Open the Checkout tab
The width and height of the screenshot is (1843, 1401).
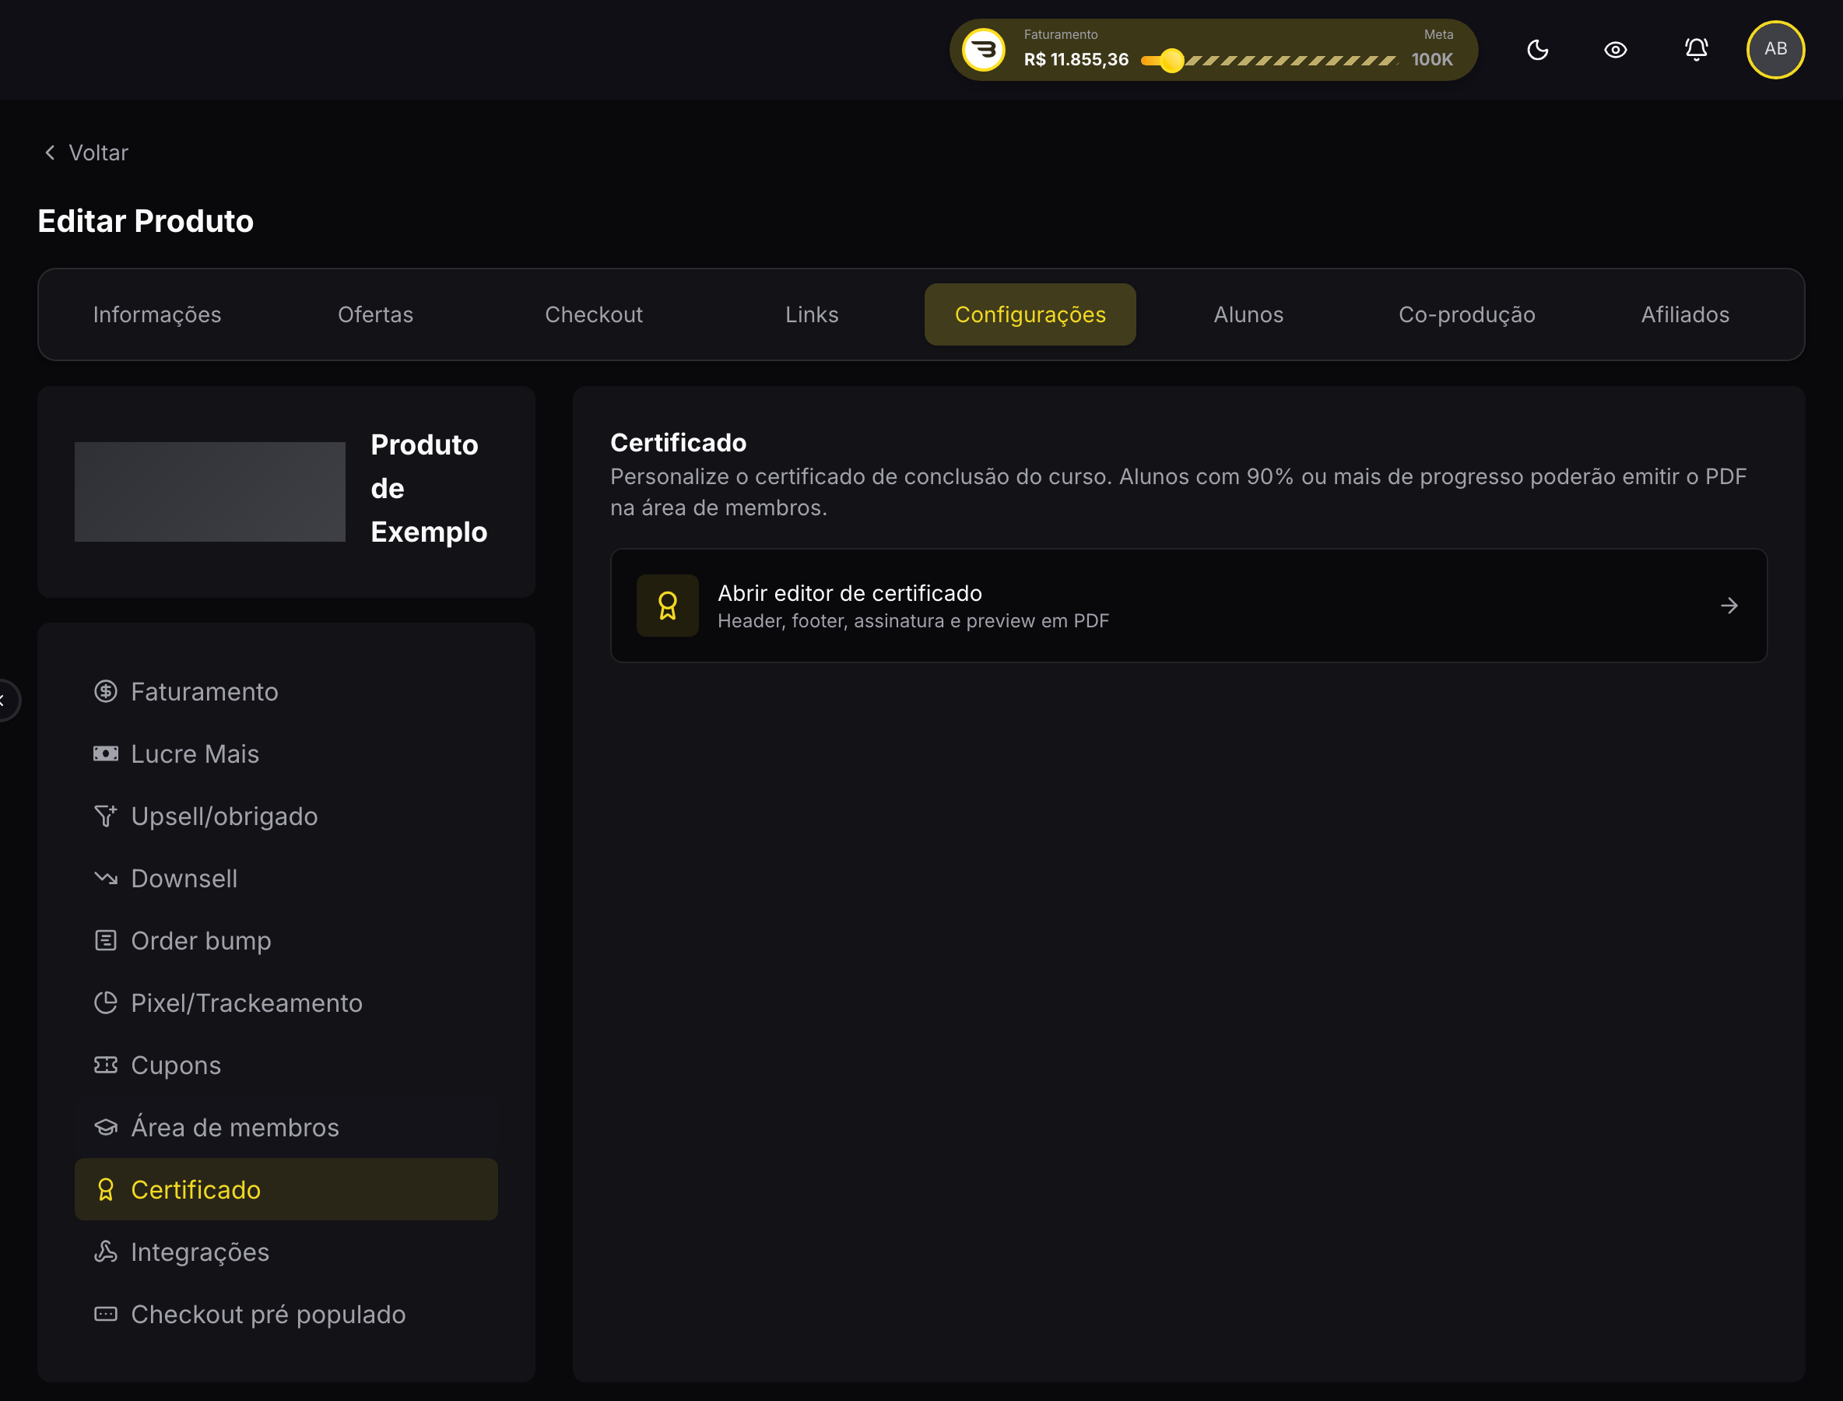(x=594, y=314)
